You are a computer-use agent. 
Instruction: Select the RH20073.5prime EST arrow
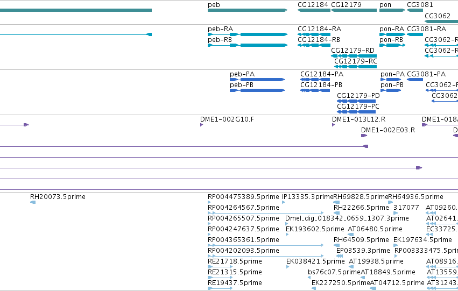click(x=33, y=202)
